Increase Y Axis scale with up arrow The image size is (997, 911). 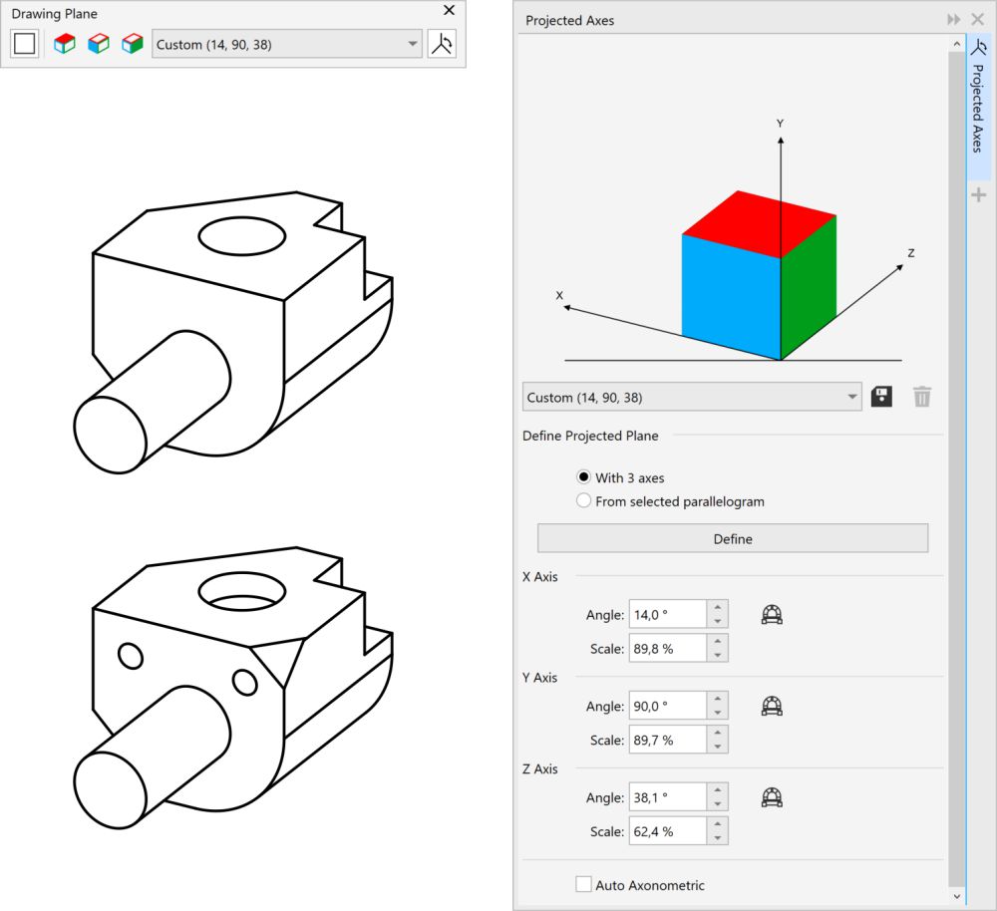tap(717, 733)
